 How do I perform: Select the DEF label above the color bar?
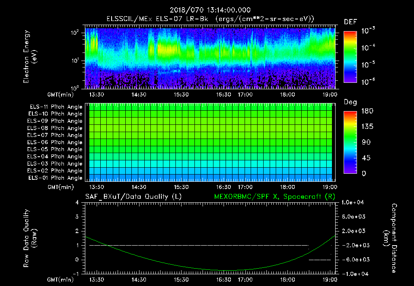point(351,22)
